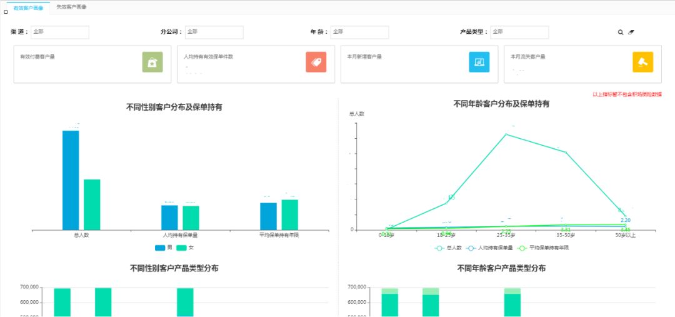Click the green 有效付费客户量 card icon
Image resolution: width=675 pixels, height=317 pixels.
152,62
